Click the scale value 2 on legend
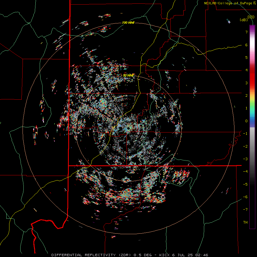The height and width of the screenshot is (257, 257). coord(246,96)
